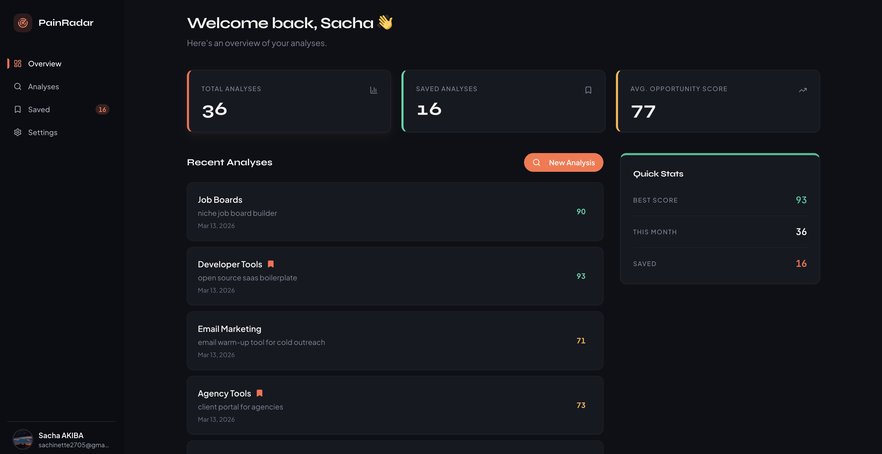
Task: Click the 93 score on Developer Tools
Action: pos(581,276)
